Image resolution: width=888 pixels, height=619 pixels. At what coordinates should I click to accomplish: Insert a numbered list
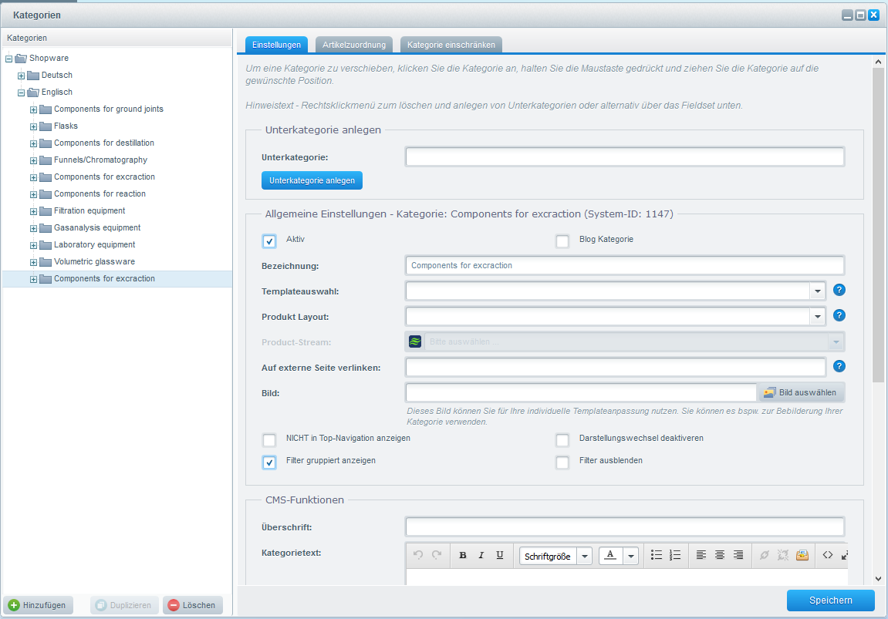pyautogui.click(x=675, y=555)
